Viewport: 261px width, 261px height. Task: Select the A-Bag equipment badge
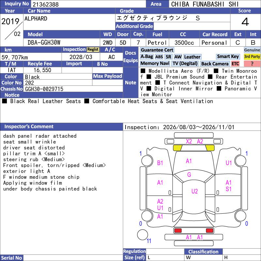(146, 57)
